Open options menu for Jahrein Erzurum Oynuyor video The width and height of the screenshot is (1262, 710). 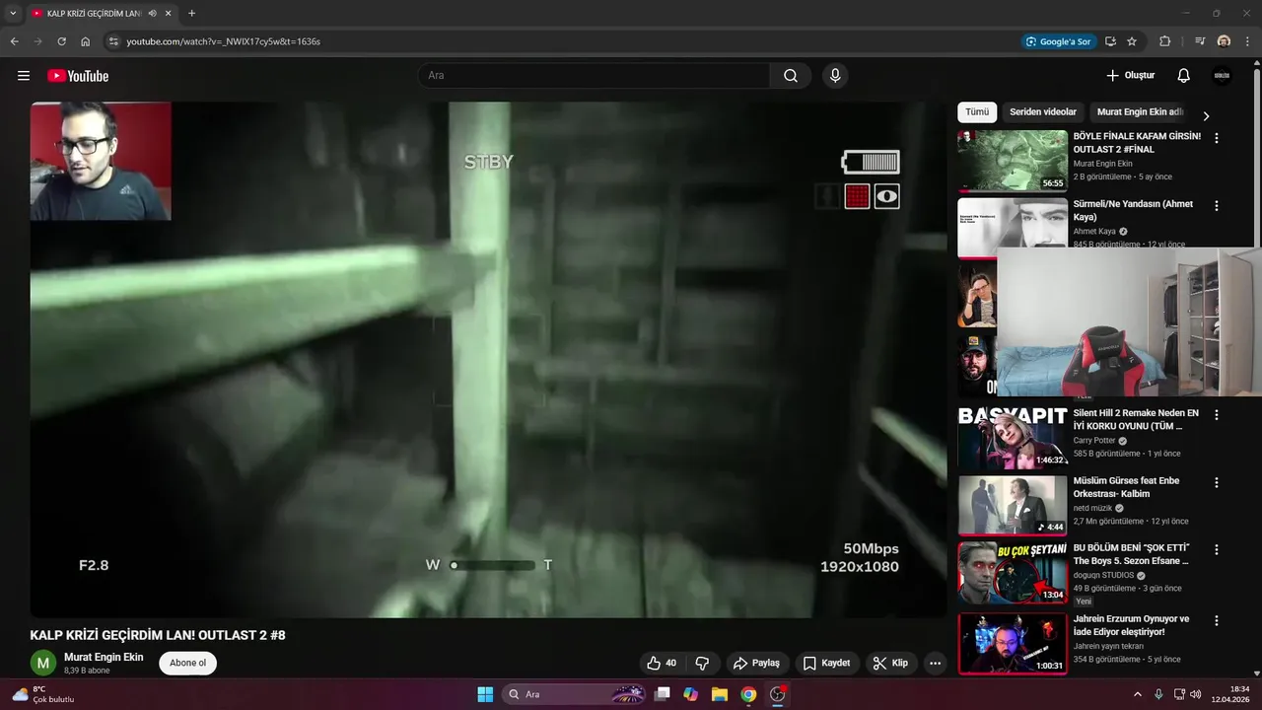click(x=1217, y=620)
